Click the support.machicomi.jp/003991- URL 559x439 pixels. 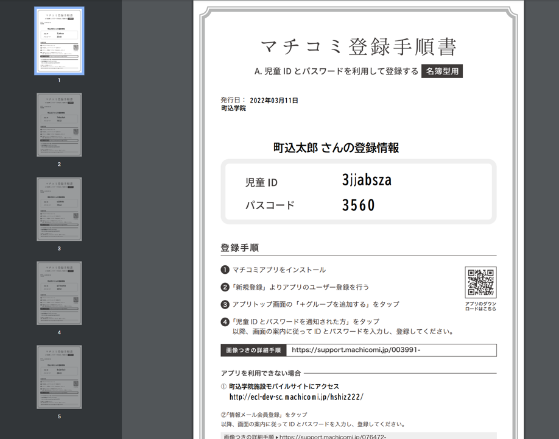[x=356, y=350]
